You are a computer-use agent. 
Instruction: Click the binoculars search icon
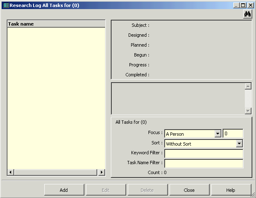tap(248, 14)
